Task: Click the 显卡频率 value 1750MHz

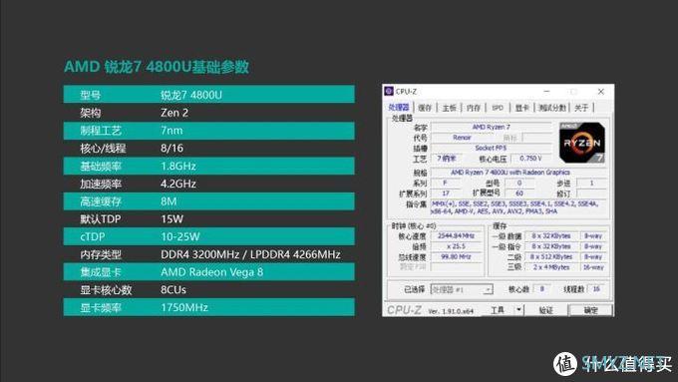Action: click(x=184, y=307)
